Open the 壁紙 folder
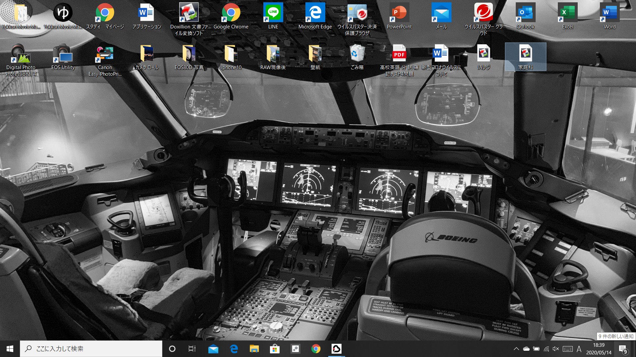 click(315, 57)
